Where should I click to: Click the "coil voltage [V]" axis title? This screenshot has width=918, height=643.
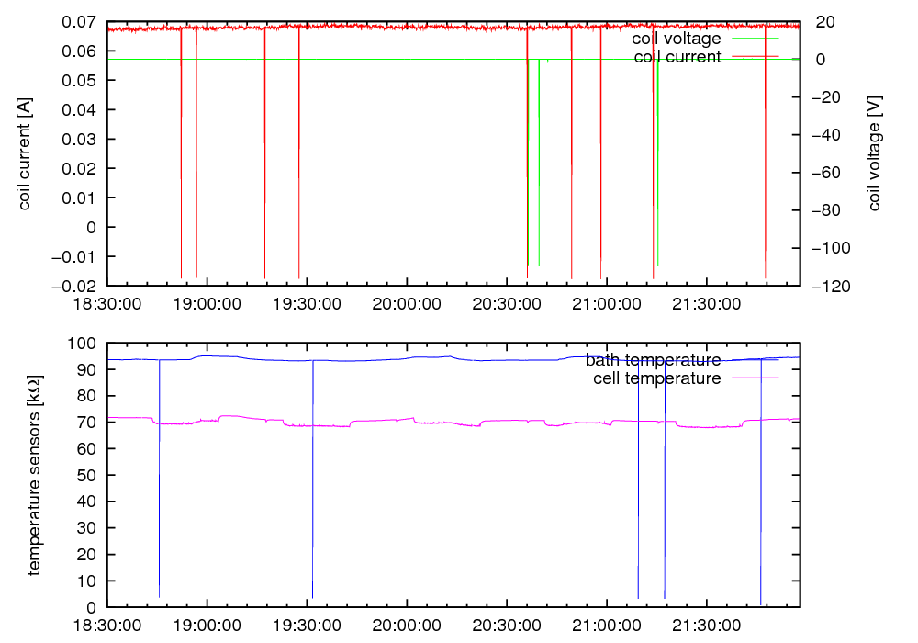[x=874, y=152]
